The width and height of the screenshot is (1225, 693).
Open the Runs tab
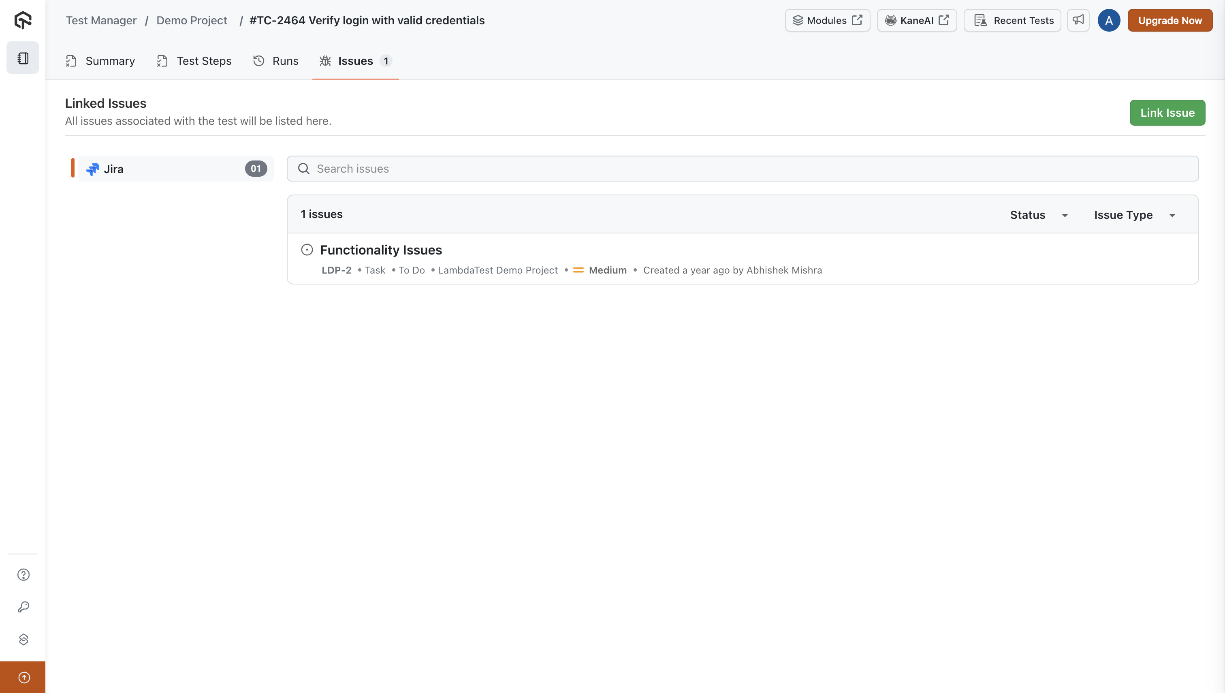284,61
